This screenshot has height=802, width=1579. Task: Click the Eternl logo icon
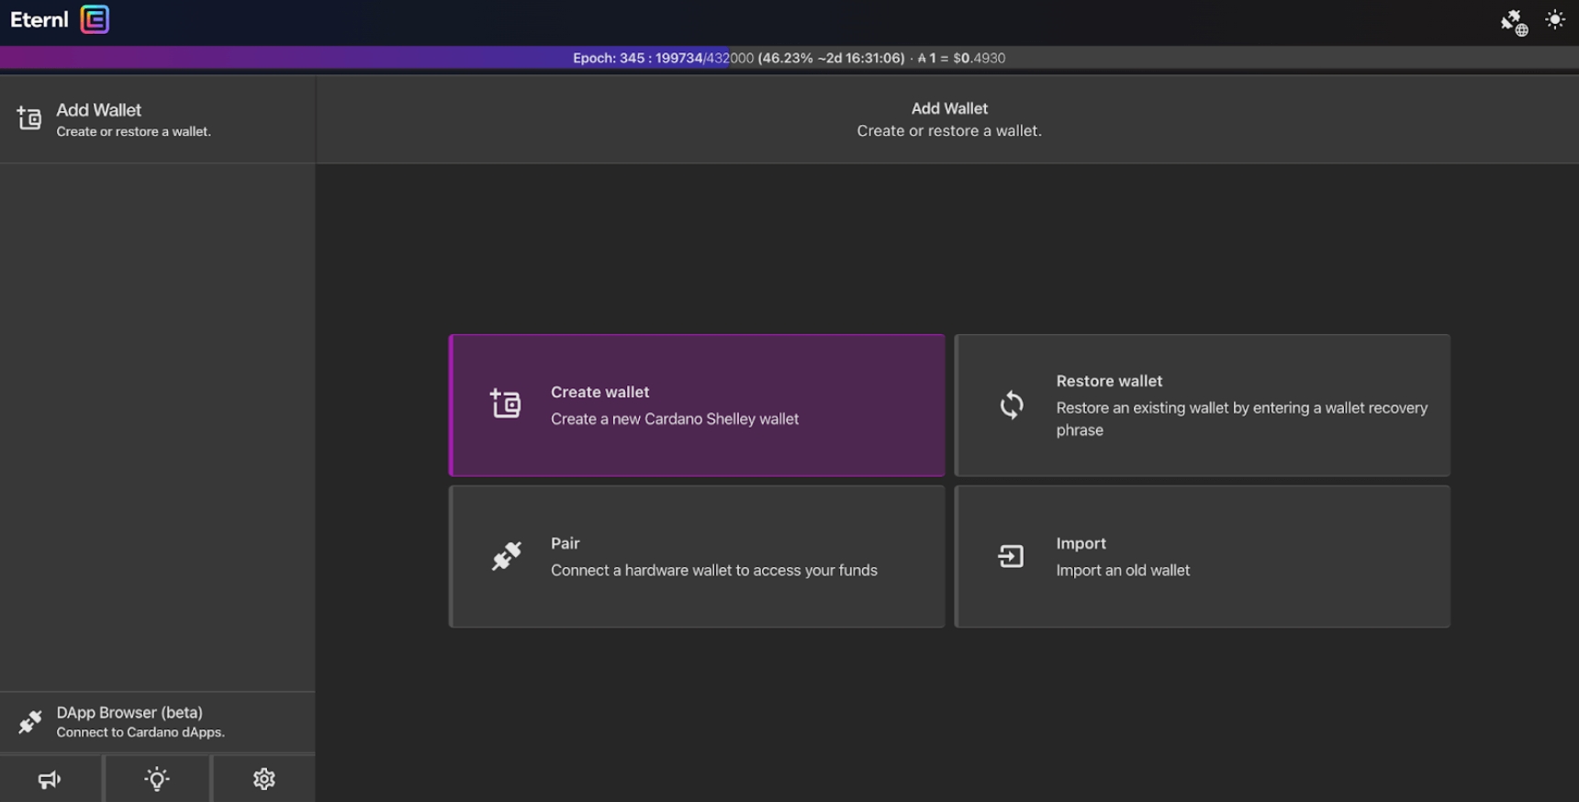click(x=95, y=19)
